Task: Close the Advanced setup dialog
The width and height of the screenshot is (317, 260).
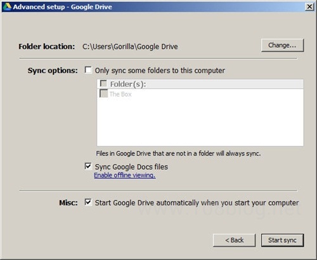Action: click(x=309, y=6)
